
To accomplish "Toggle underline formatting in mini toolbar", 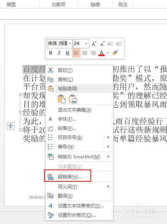I will click(67, 53).
